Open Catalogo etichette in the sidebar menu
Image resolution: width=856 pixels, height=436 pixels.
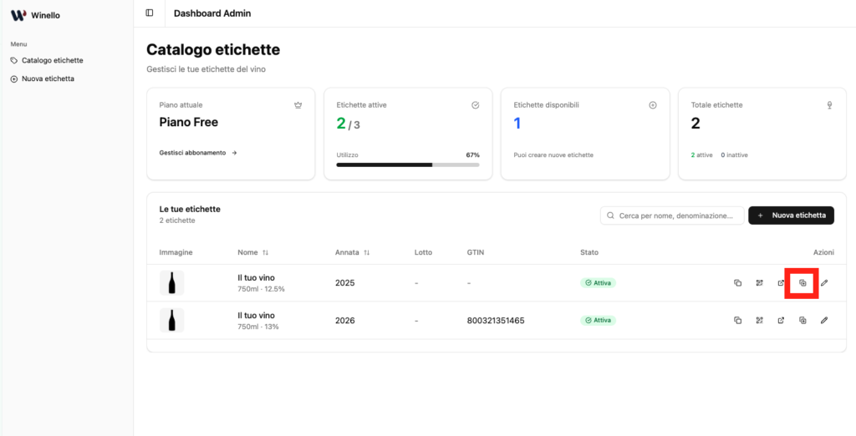point(52,60)
